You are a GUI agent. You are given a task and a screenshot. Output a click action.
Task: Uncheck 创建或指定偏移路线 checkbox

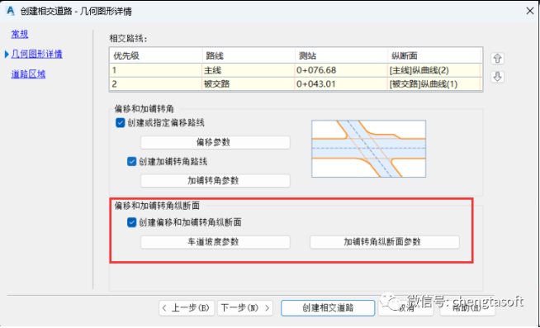[121, 122]
